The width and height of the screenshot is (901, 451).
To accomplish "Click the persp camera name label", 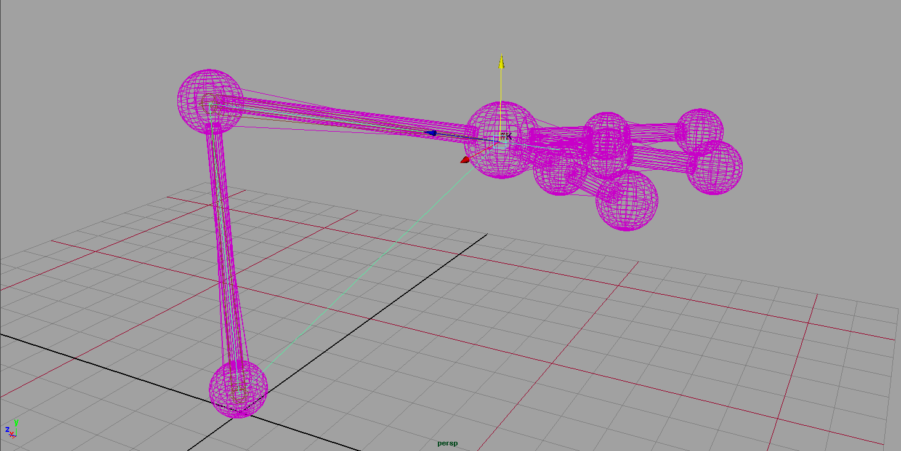I will click(x=448, y=443).
